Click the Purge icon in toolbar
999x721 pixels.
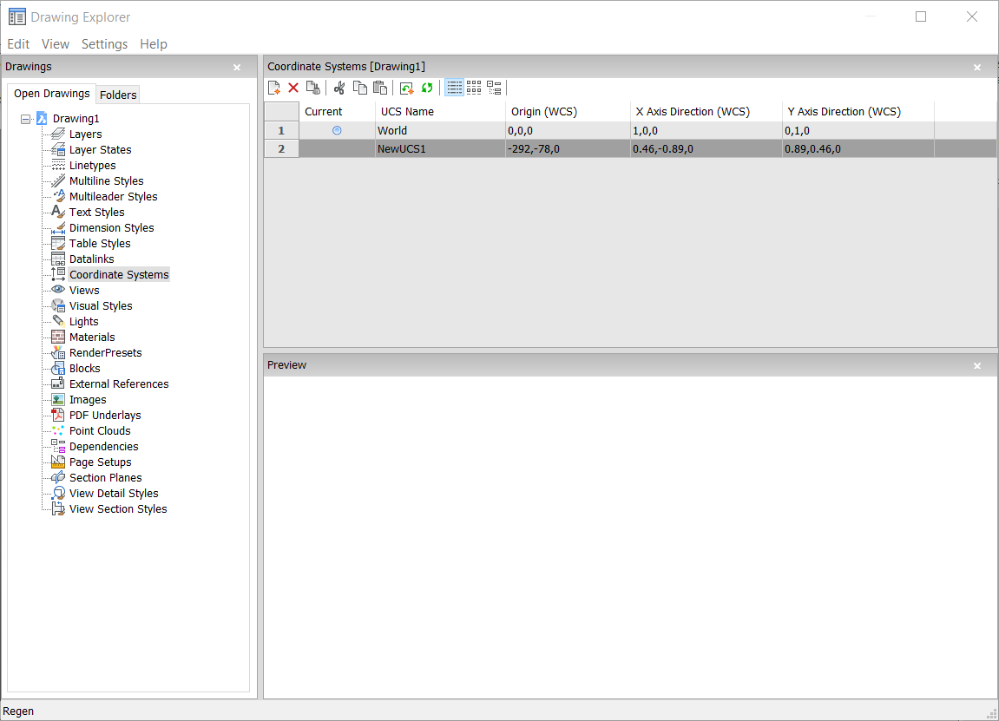tap(313, 88)
